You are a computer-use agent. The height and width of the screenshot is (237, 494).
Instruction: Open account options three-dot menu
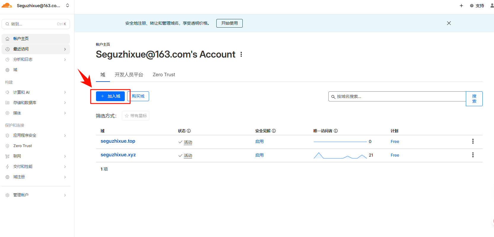241,54
